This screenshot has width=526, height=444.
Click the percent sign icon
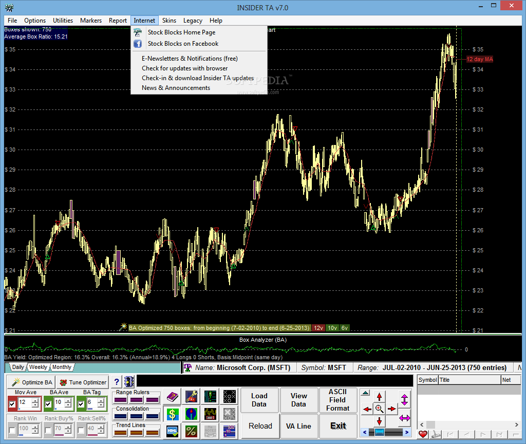pyautogui.click(x=191, y=431)
